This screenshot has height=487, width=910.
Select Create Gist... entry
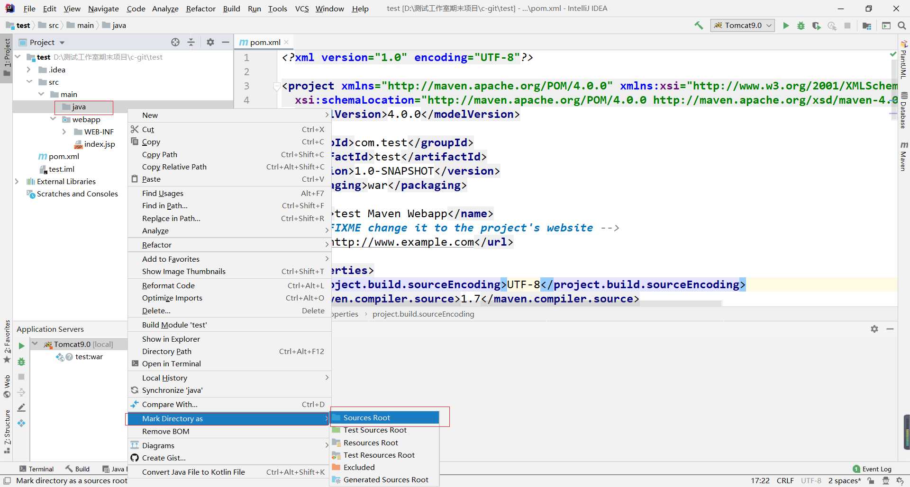pyautogui.click(x=229, y=458)
